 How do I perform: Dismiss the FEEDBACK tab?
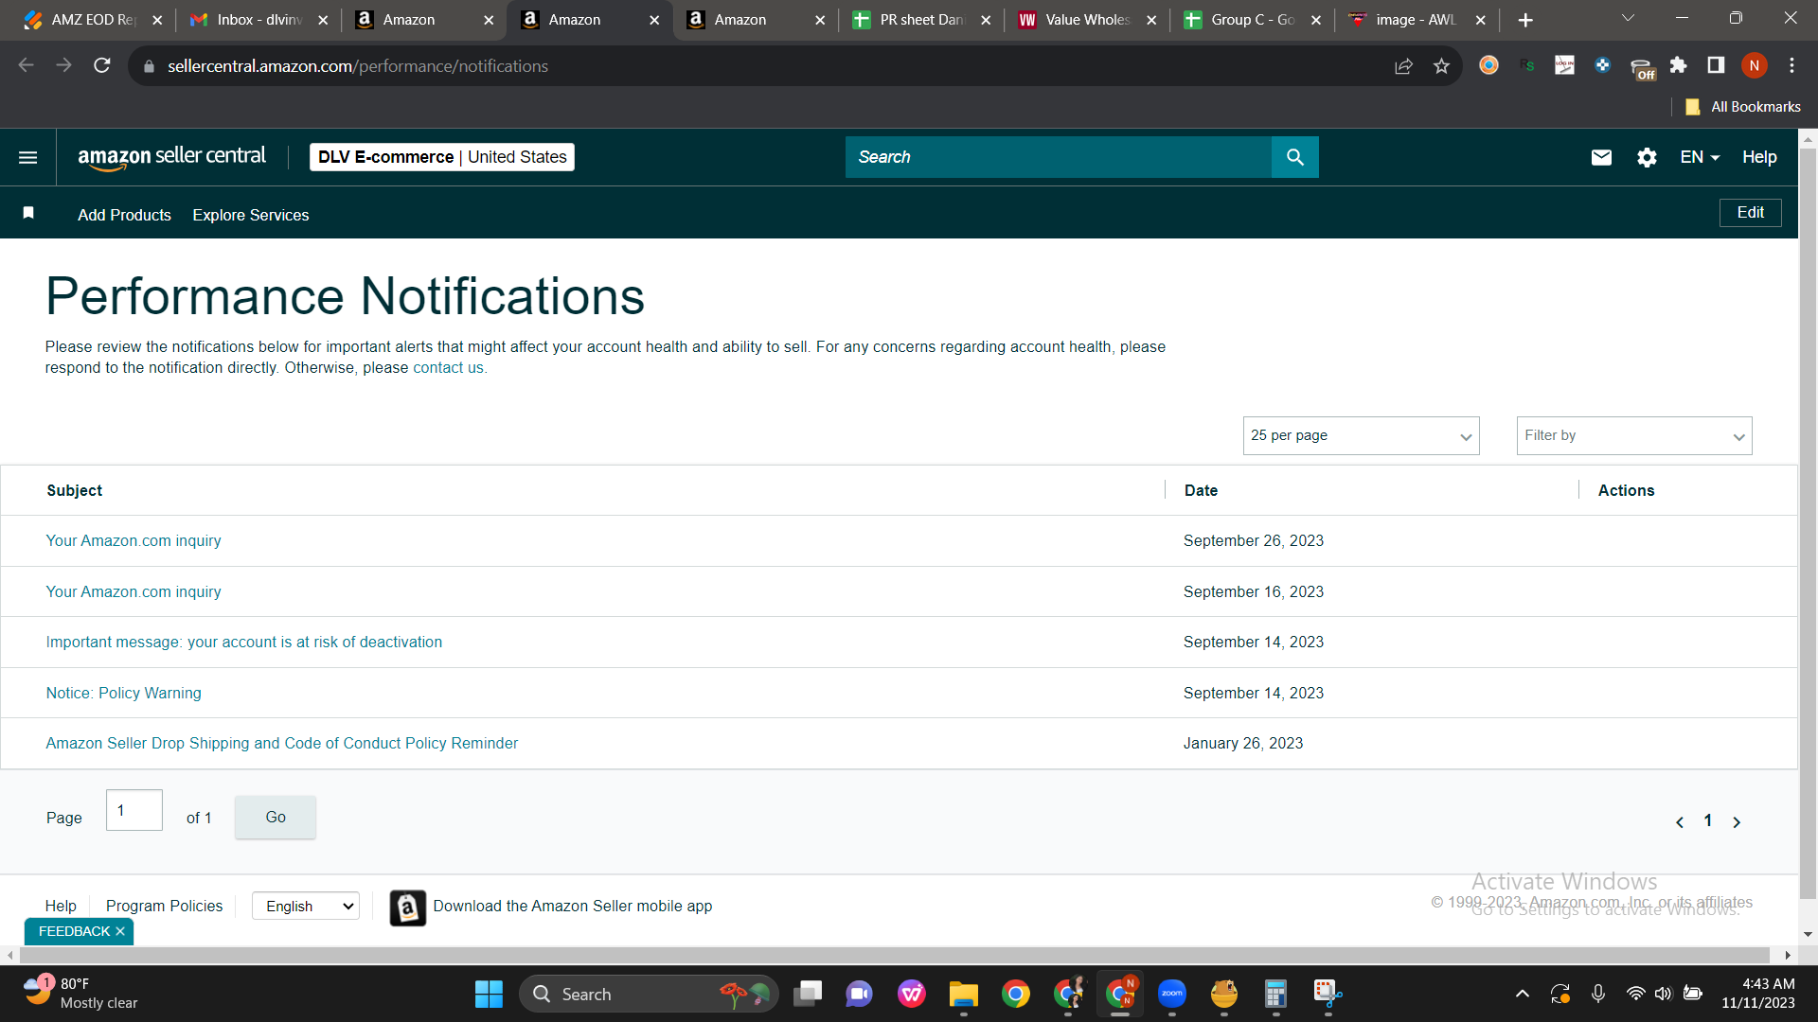pyautogui.click(x=120, y=931)
